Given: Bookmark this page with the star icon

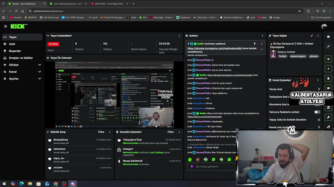Looking at the screenshot, I should (300, 11).
